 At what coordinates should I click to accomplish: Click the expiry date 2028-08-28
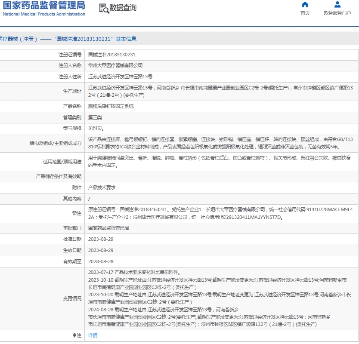pyautogui.click(x=101, y=261)
